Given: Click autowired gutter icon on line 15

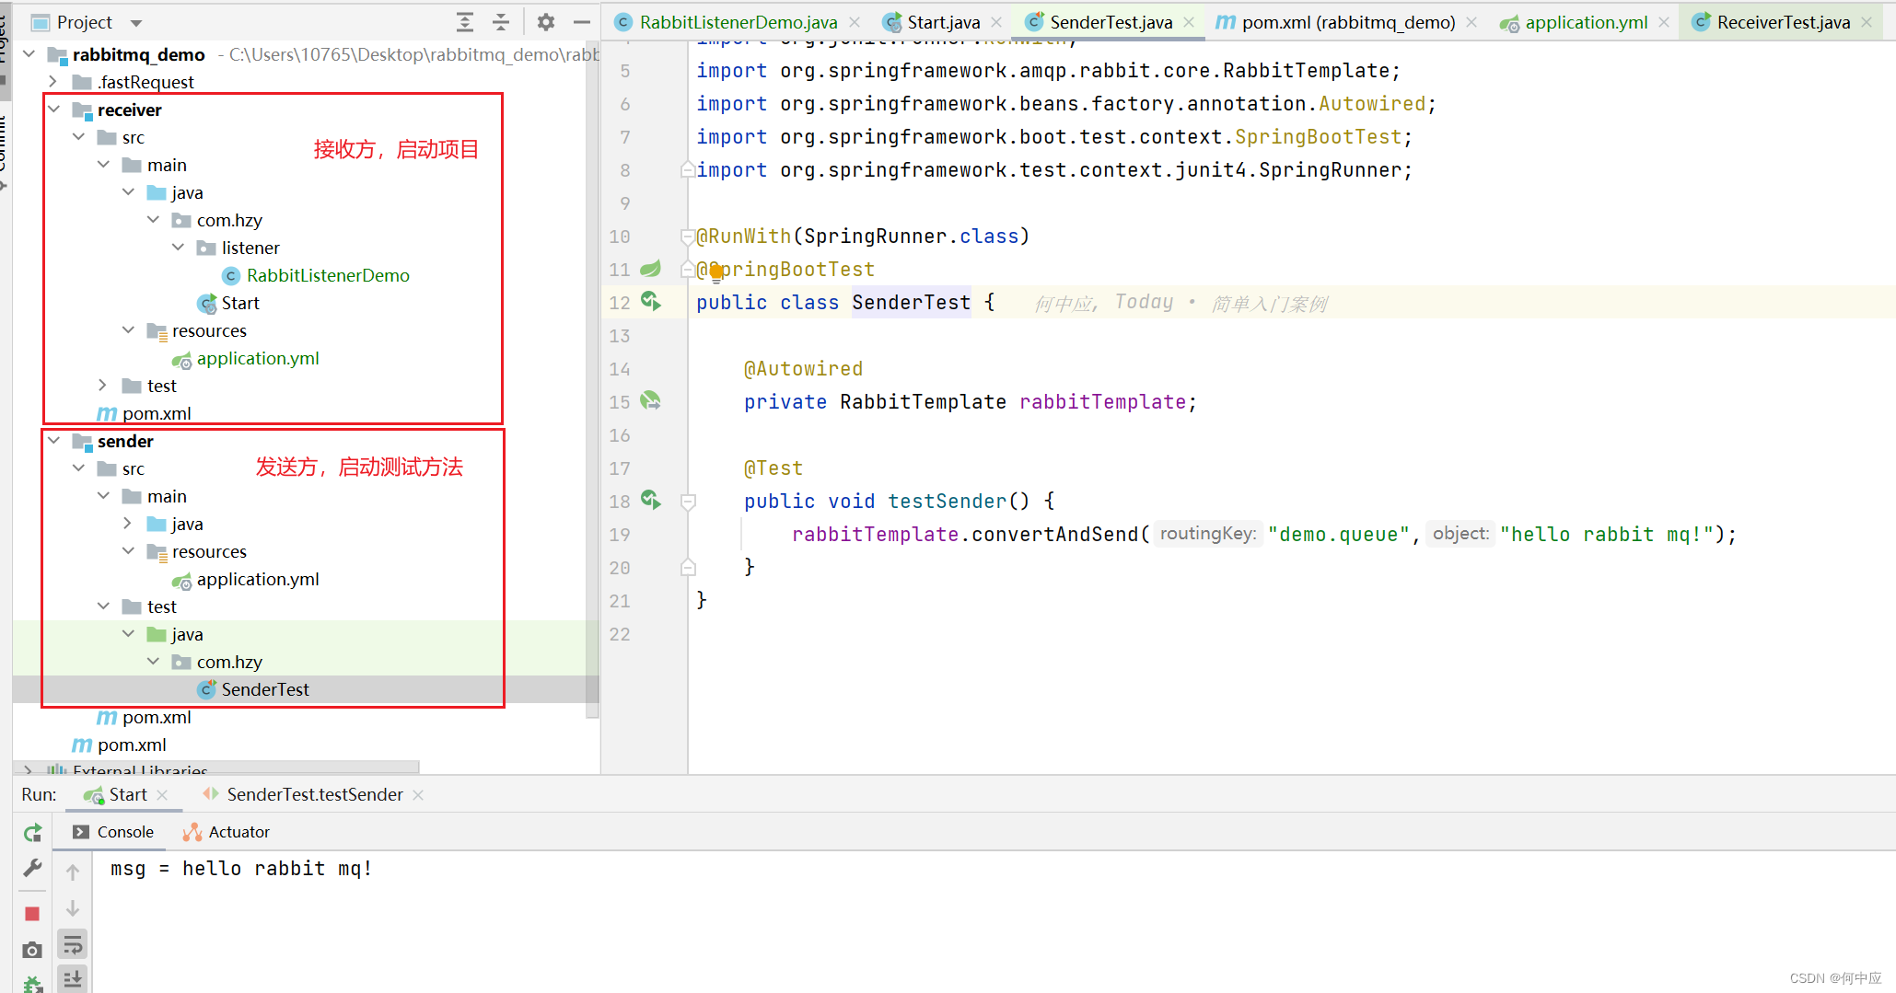Looking at the screenshot, I should click(651, 401).
